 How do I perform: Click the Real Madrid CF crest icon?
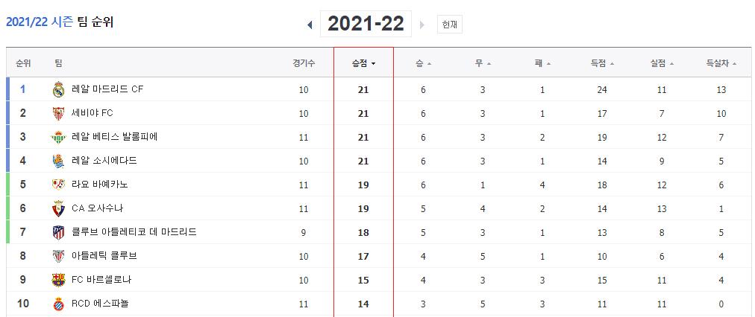tap(58, 89)
